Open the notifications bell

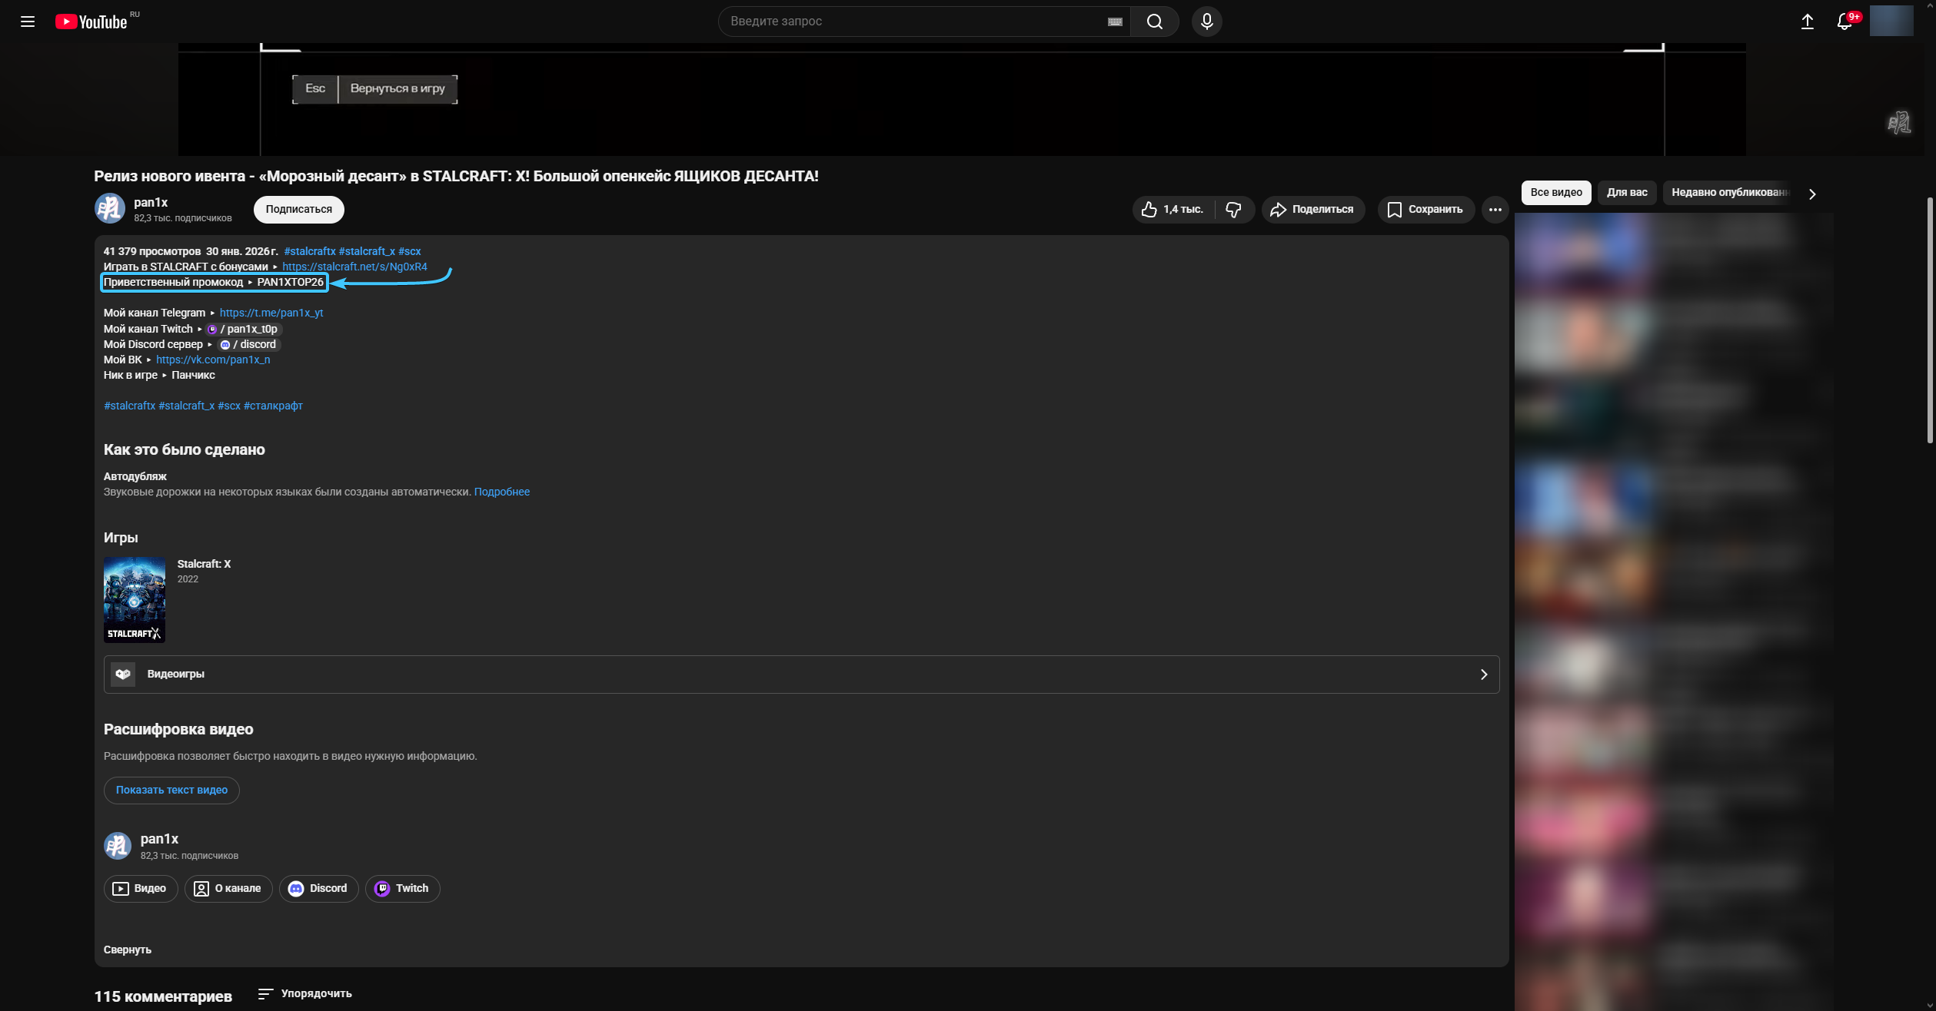[x=1845, y=22]
